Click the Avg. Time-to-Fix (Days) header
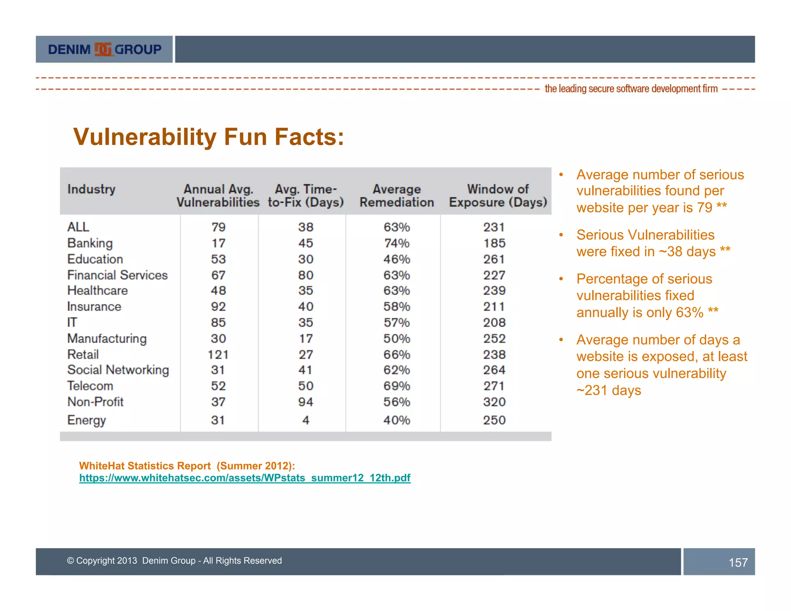Image resolution: width=791 pixels, height=611 pixels. point(306,195)
